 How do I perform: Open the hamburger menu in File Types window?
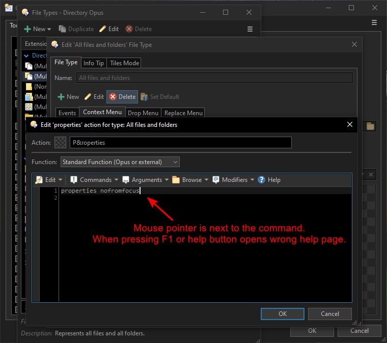[x=250, y=29]
